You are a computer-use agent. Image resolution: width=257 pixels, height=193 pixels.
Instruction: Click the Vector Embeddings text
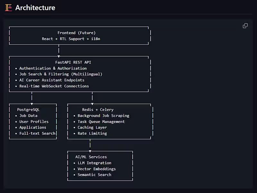point(96,169)
